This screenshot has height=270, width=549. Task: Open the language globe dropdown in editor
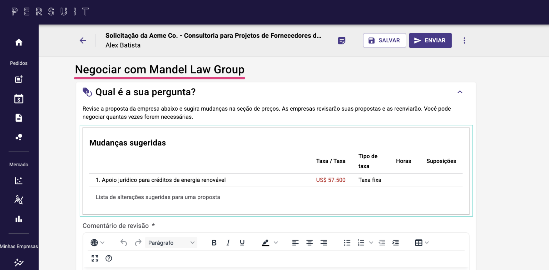pyautogui.click(x=97, y=242)
